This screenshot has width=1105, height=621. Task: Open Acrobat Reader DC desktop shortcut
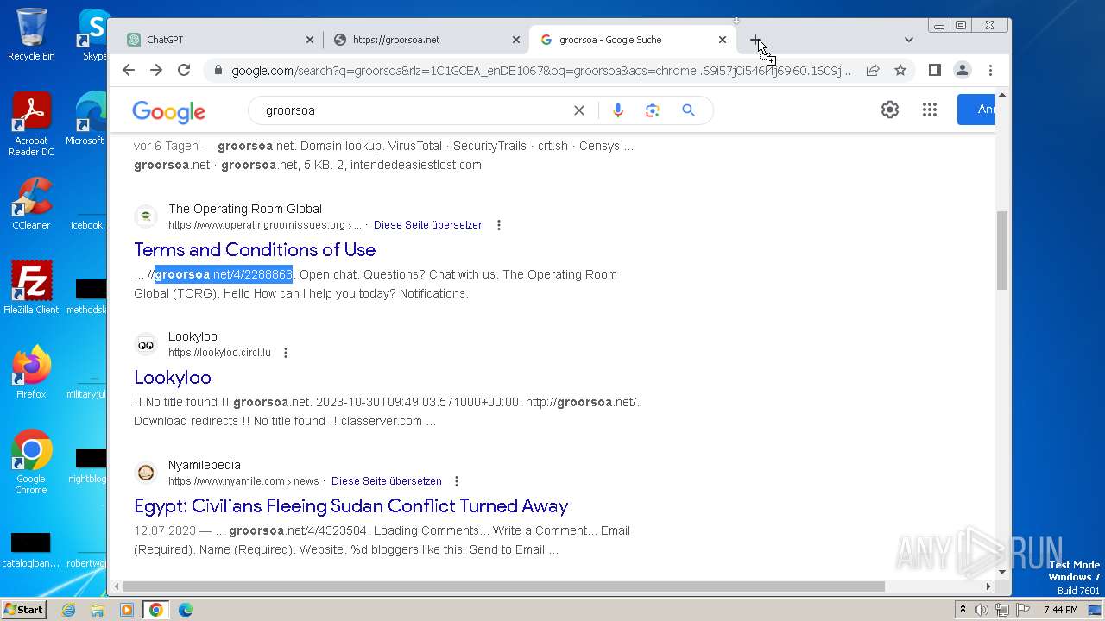tap(31, 124)
